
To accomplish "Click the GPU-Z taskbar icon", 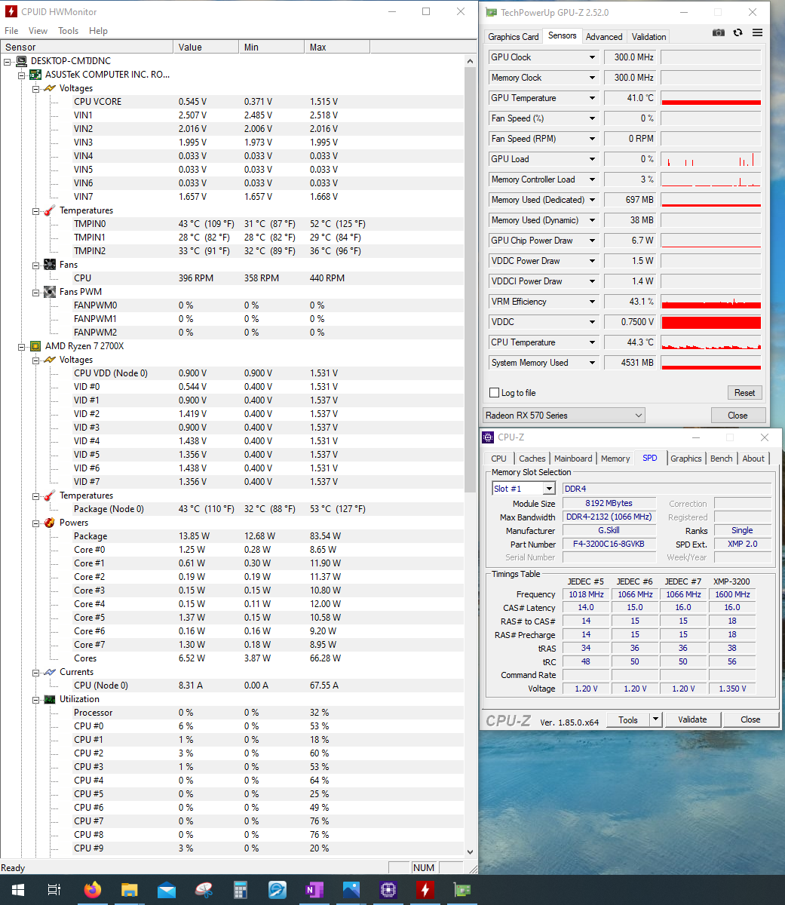I will click(462, 890).
